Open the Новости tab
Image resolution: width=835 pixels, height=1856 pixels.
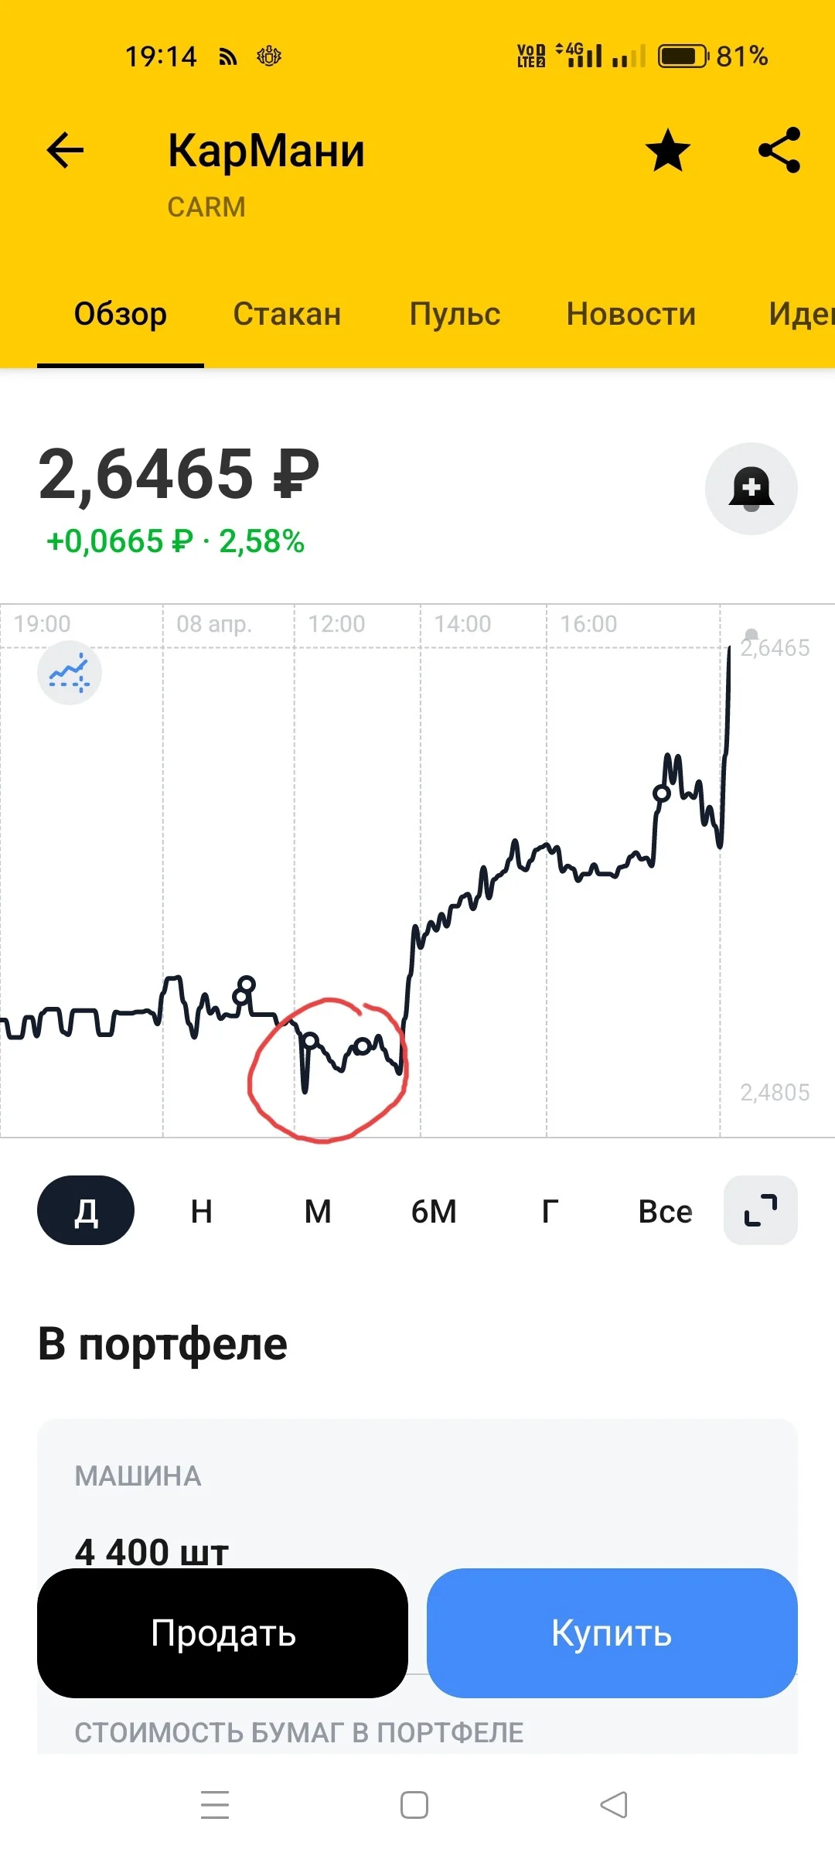[631, 314]
